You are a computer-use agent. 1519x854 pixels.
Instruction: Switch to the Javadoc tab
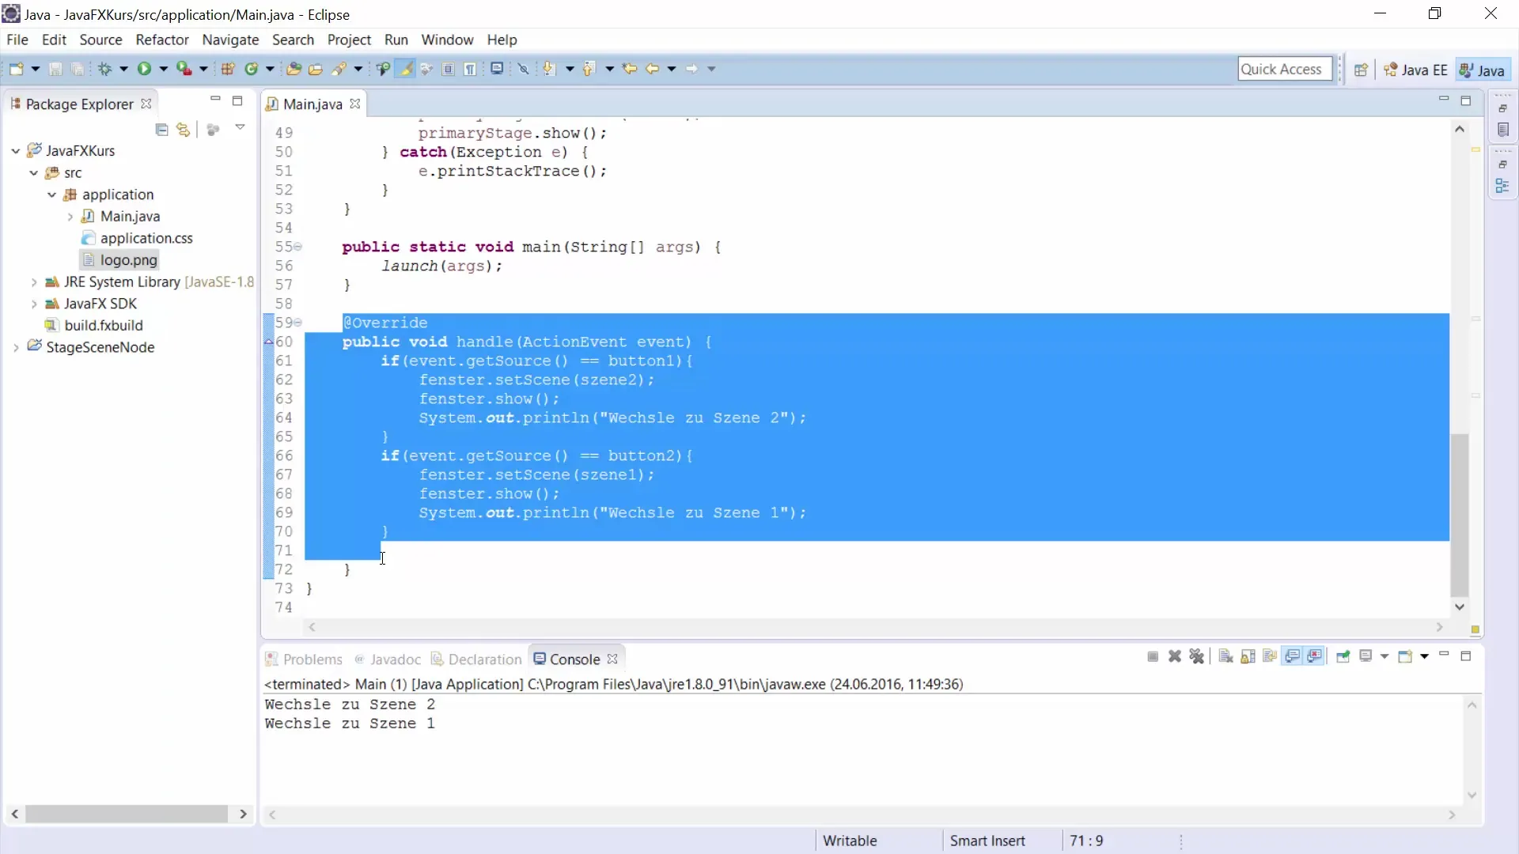tap(388, 659)
